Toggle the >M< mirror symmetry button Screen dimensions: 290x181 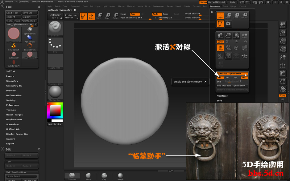click(x=244, y=78)
